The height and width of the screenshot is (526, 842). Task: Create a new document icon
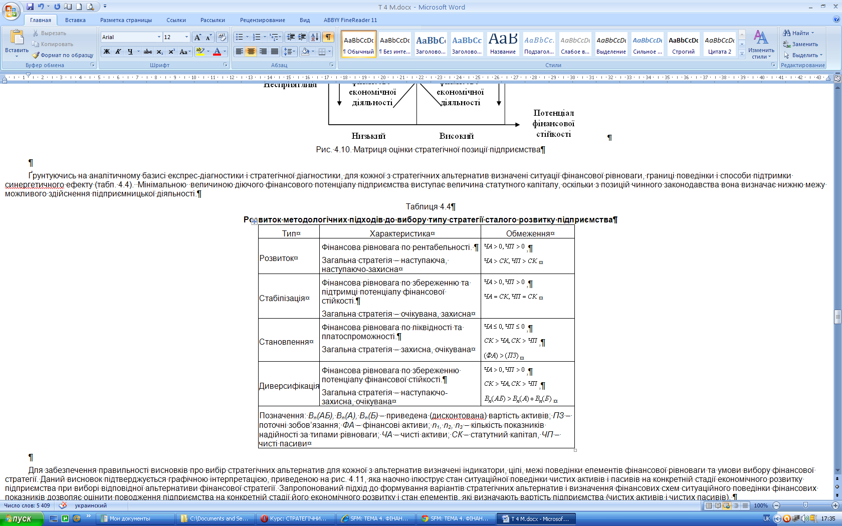click(x=79, y=7)
